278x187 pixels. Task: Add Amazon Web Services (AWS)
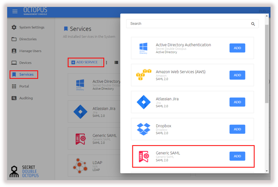[237, 75]
